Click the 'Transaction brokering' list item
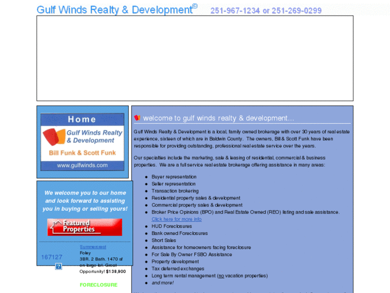This screenshot has width=390, height=293. (175, 191)
